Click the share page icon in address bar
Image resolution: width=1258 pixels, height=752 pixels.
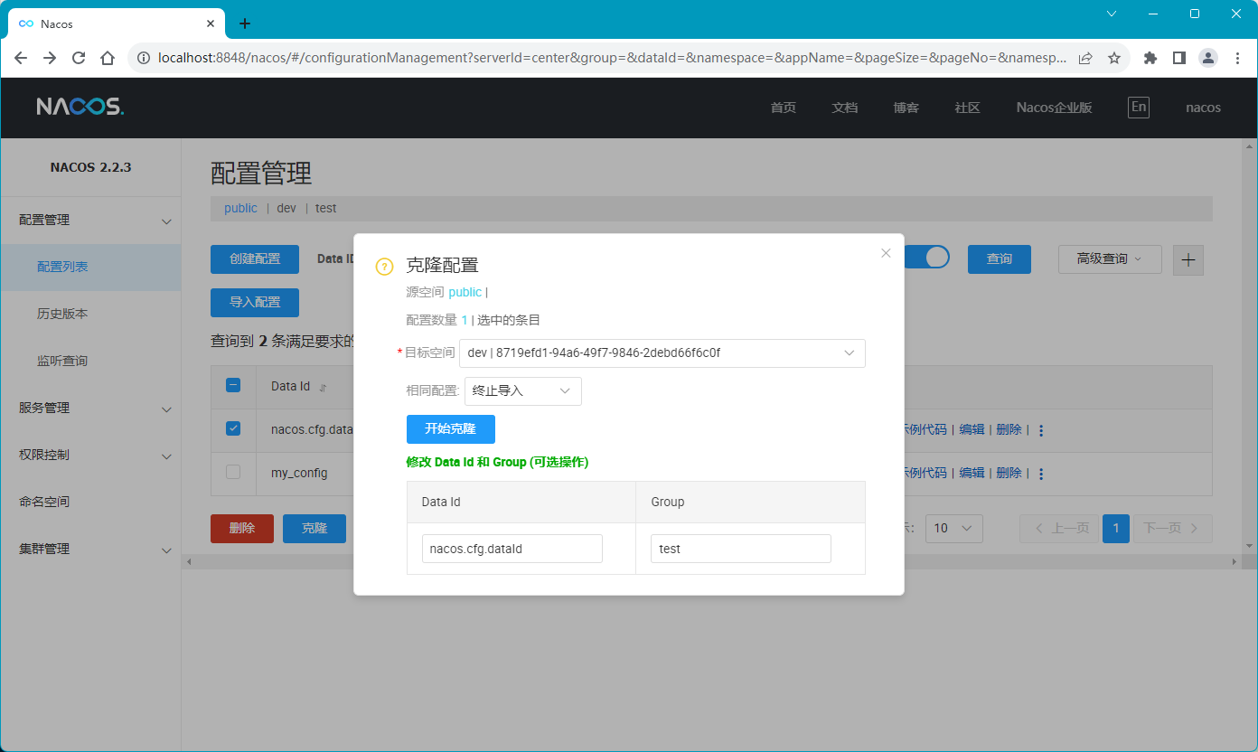(x=1084, y=58)
